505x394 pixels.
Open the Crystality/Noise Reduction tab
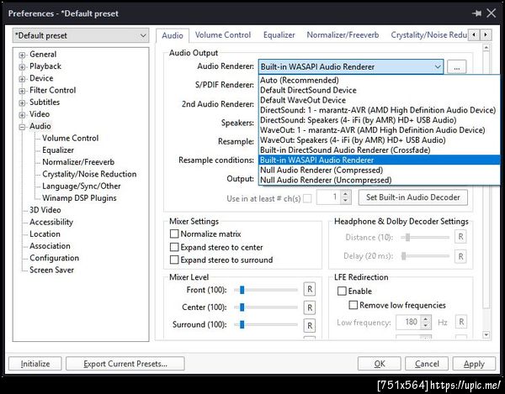[x=428, y=35]
